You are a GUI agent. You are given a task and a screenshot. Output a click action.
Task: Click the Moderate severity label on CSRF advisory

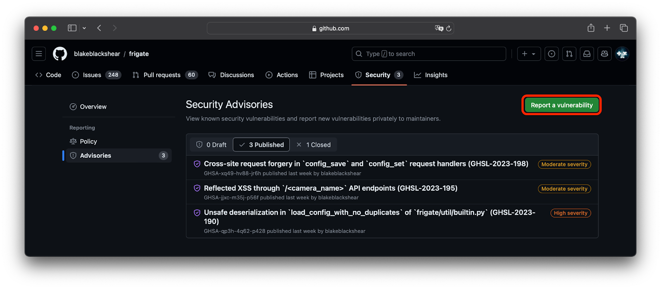click(x=564, y=164)
